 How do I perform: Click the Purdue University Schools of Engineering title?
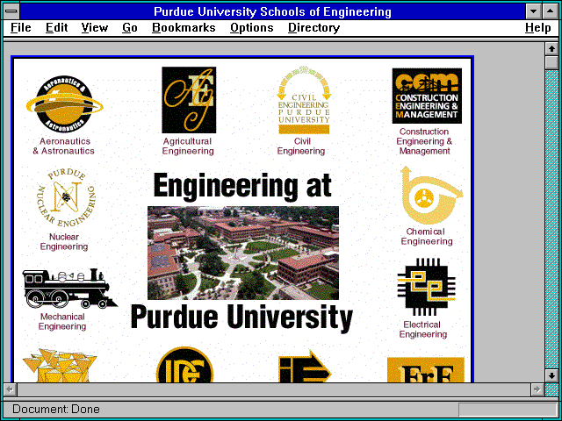272,11
